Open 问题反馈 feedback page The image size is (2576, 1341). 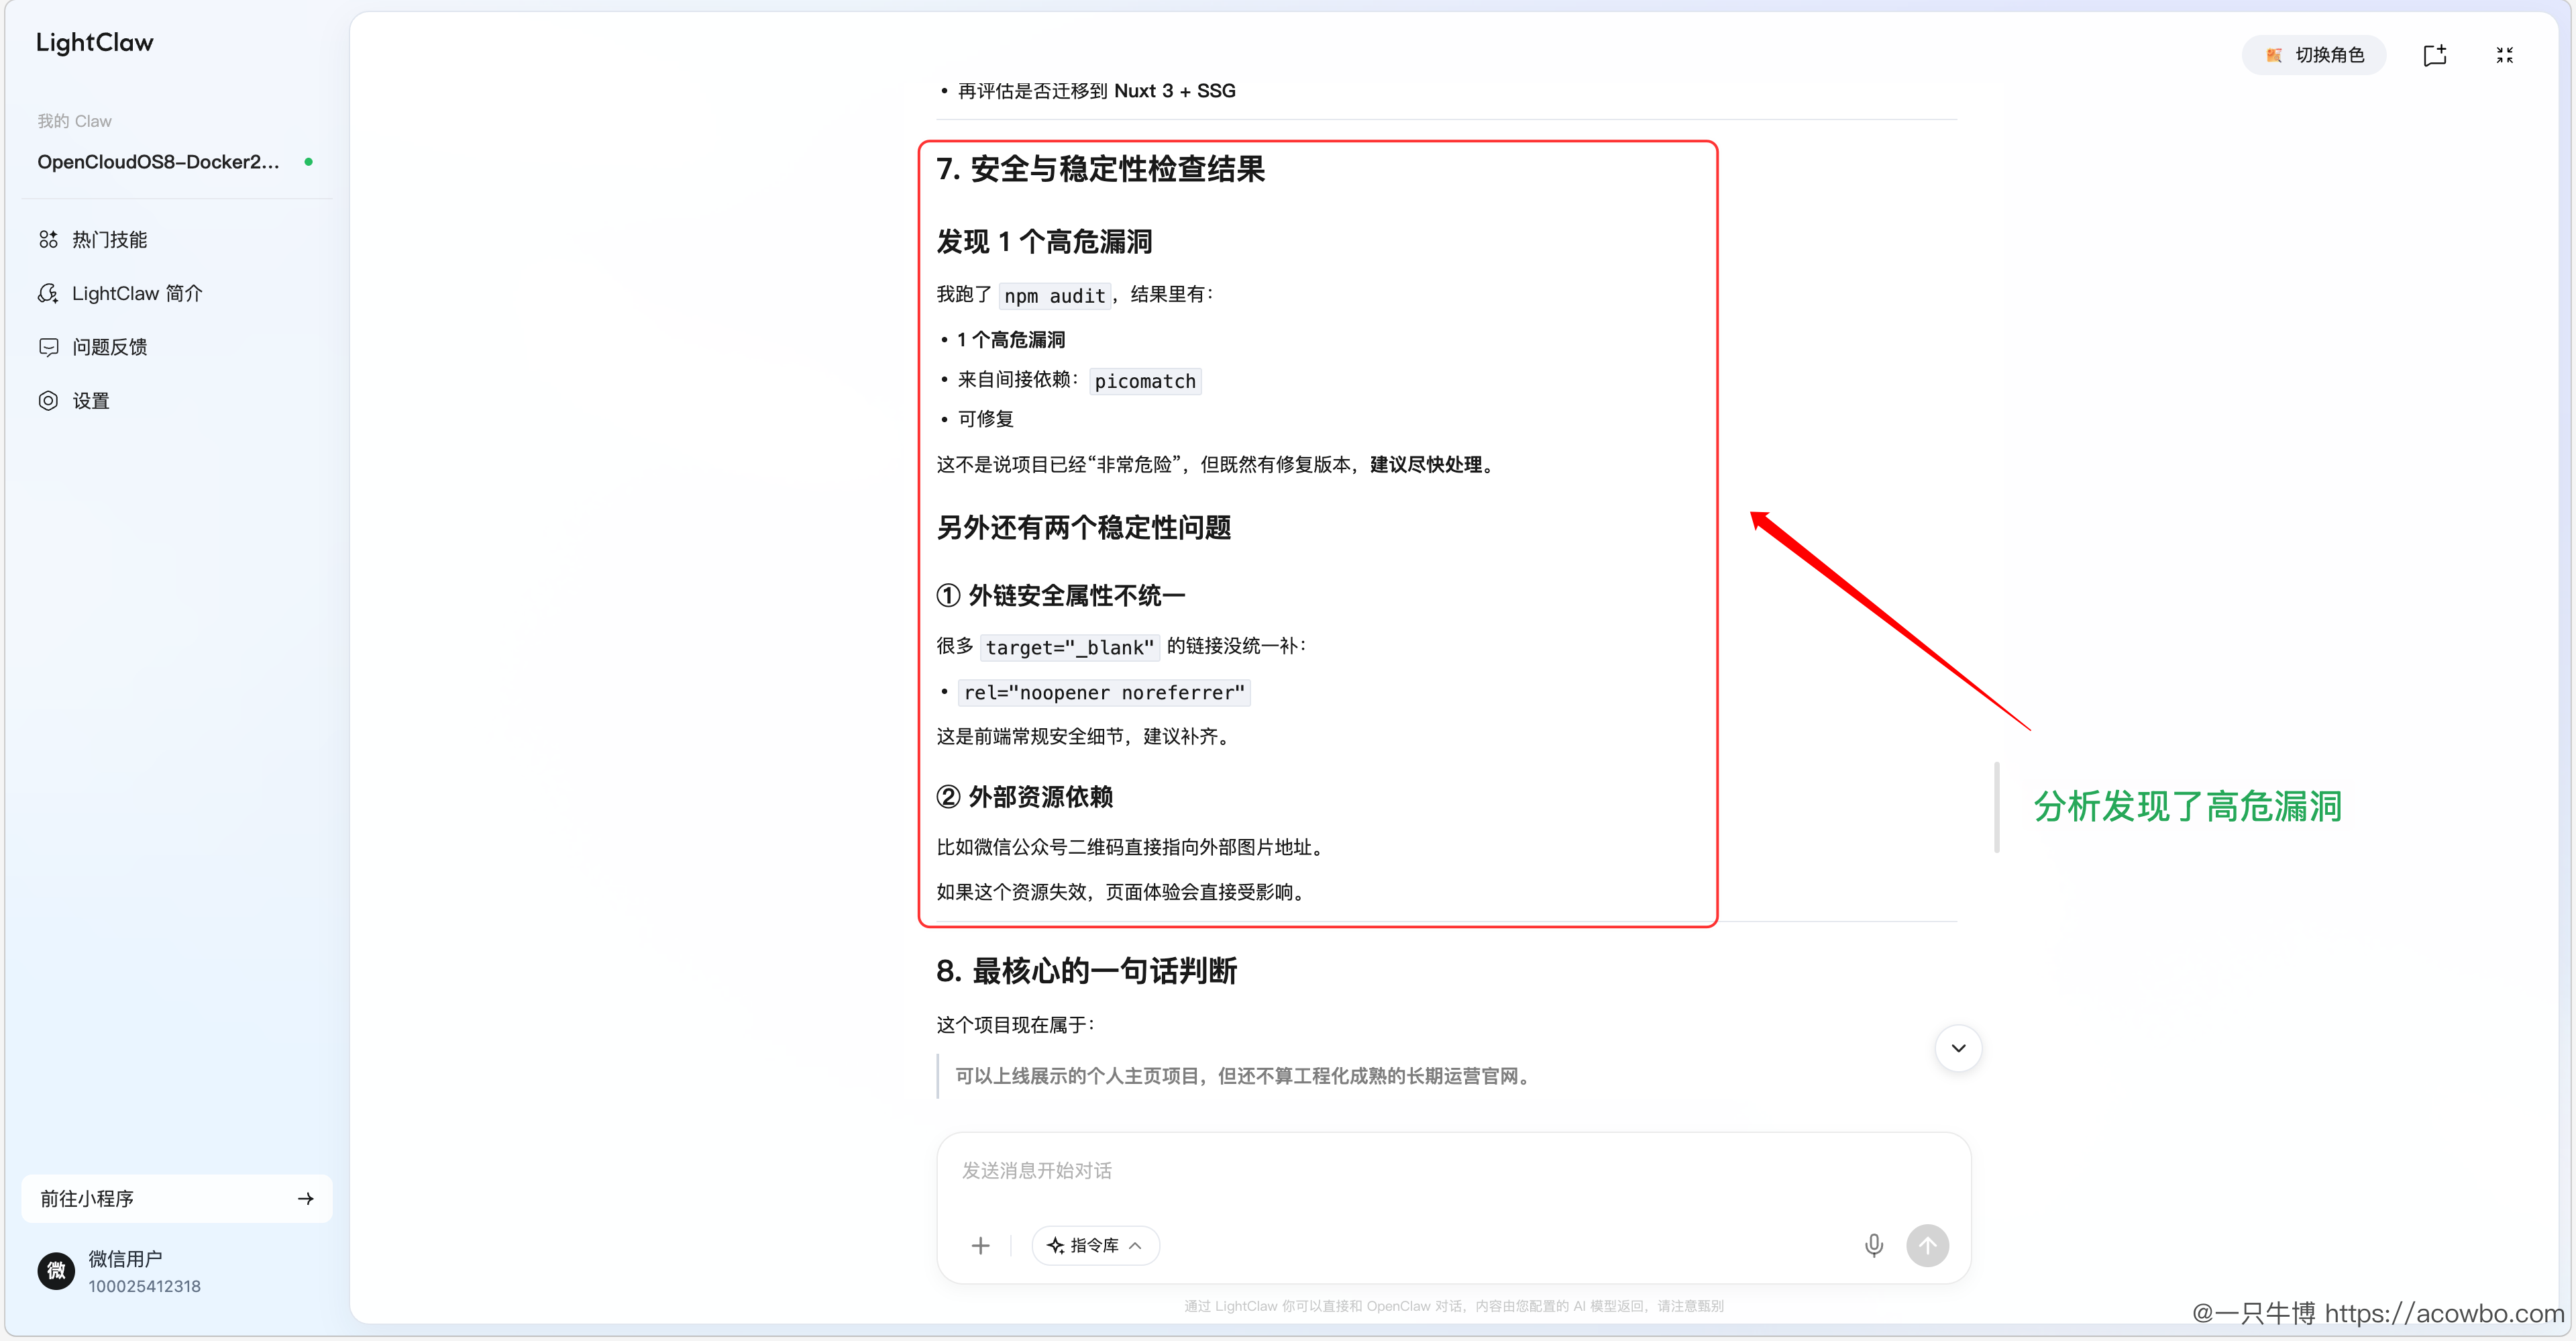(x=109, y=347)
